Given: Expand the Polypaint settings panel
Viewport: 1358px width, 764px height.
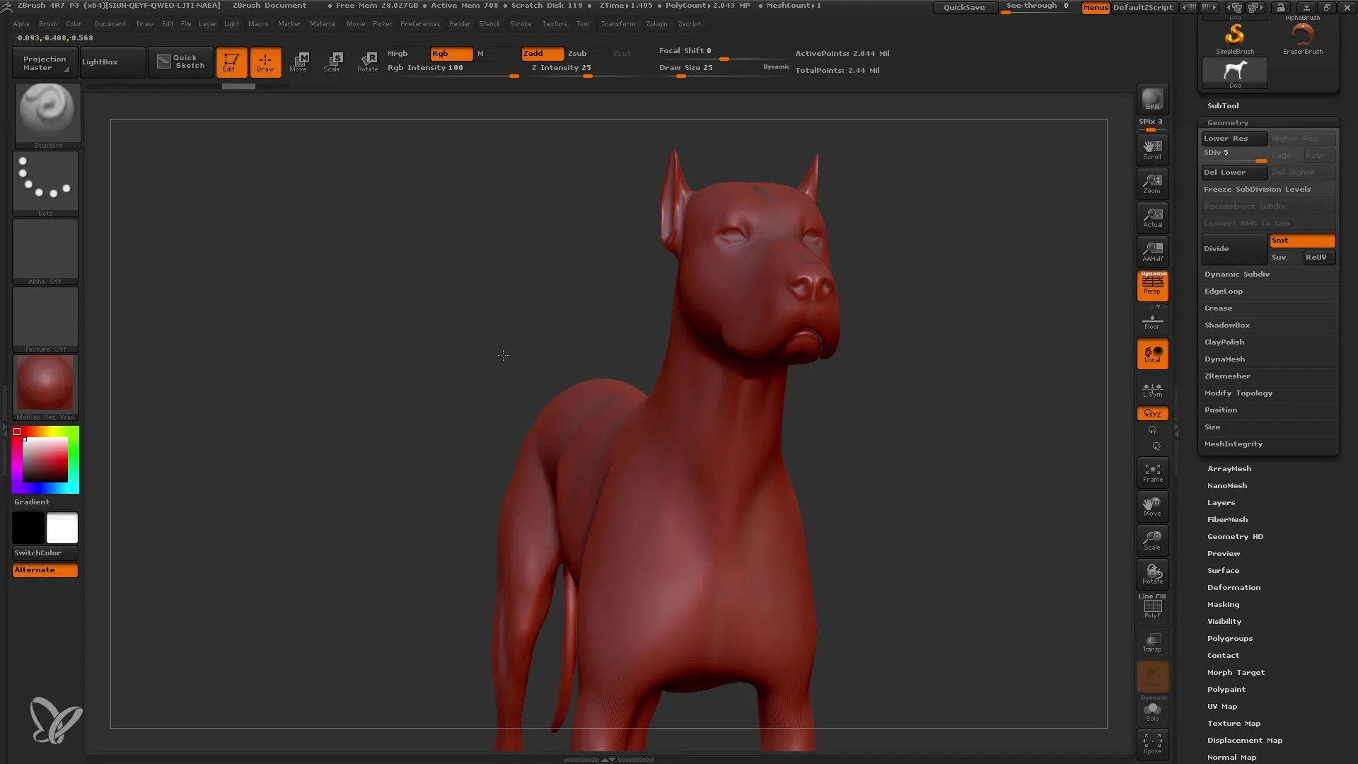Looking at the screenshot, I should click(x=1226, y=688).
